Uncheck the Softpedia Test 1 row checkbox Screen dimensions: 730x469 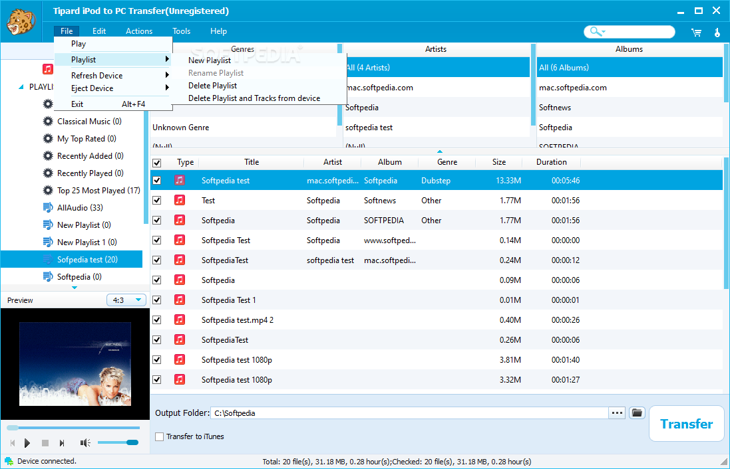[x=157, y=300]
